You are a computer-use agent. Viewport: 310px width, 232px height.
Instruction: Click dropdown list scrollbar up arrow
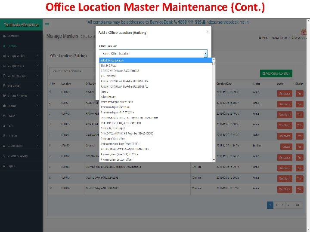(214, 60)
